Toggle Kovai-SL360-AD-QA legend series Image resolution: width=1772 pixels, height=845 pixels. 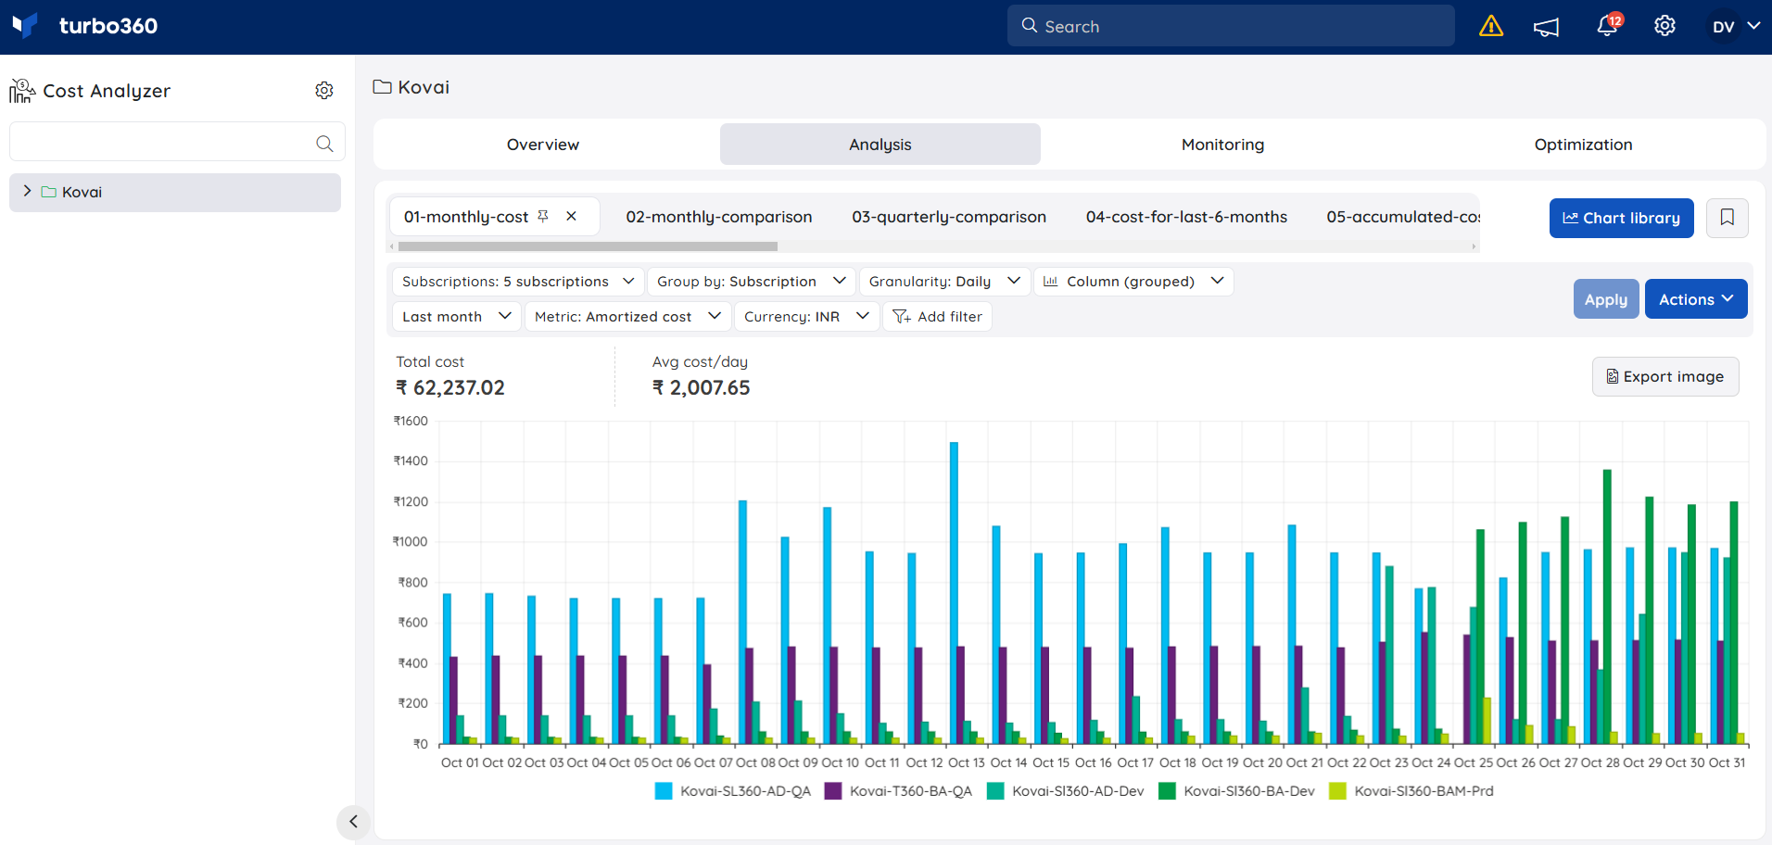tap(732, 791)
